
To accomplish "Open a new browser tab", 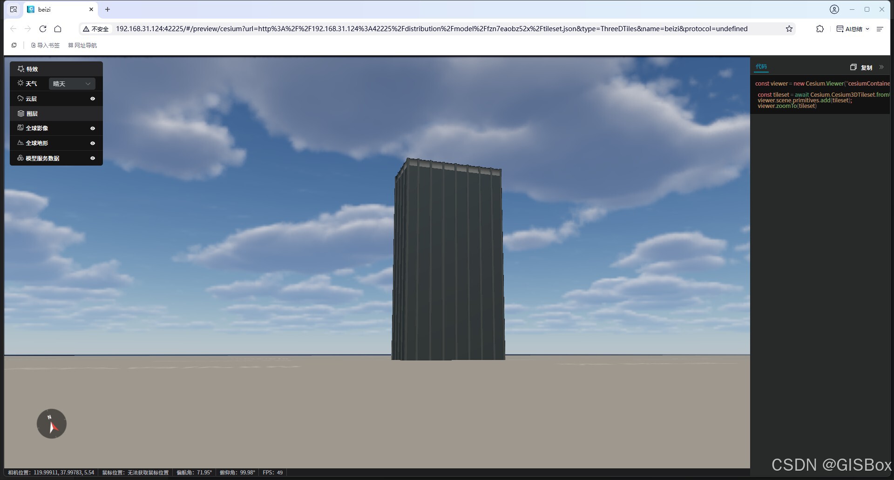I will coord(108,9).
